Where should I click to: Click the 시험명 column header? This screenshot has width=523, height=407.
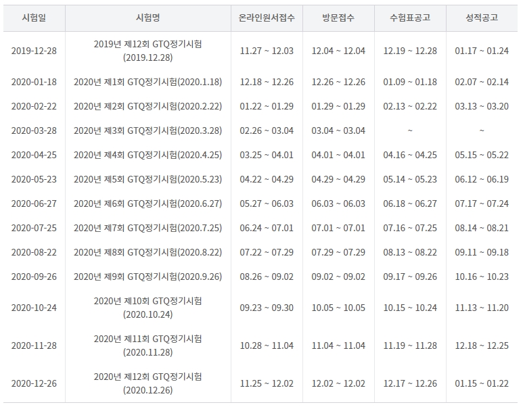tap(147, 18)
